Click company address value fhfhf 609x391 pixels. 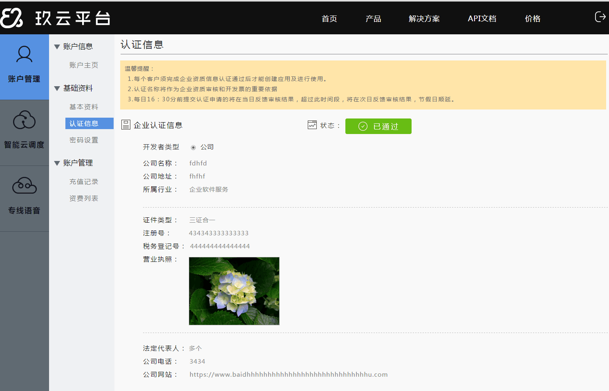pyautogui.click(x=197, y=176)
